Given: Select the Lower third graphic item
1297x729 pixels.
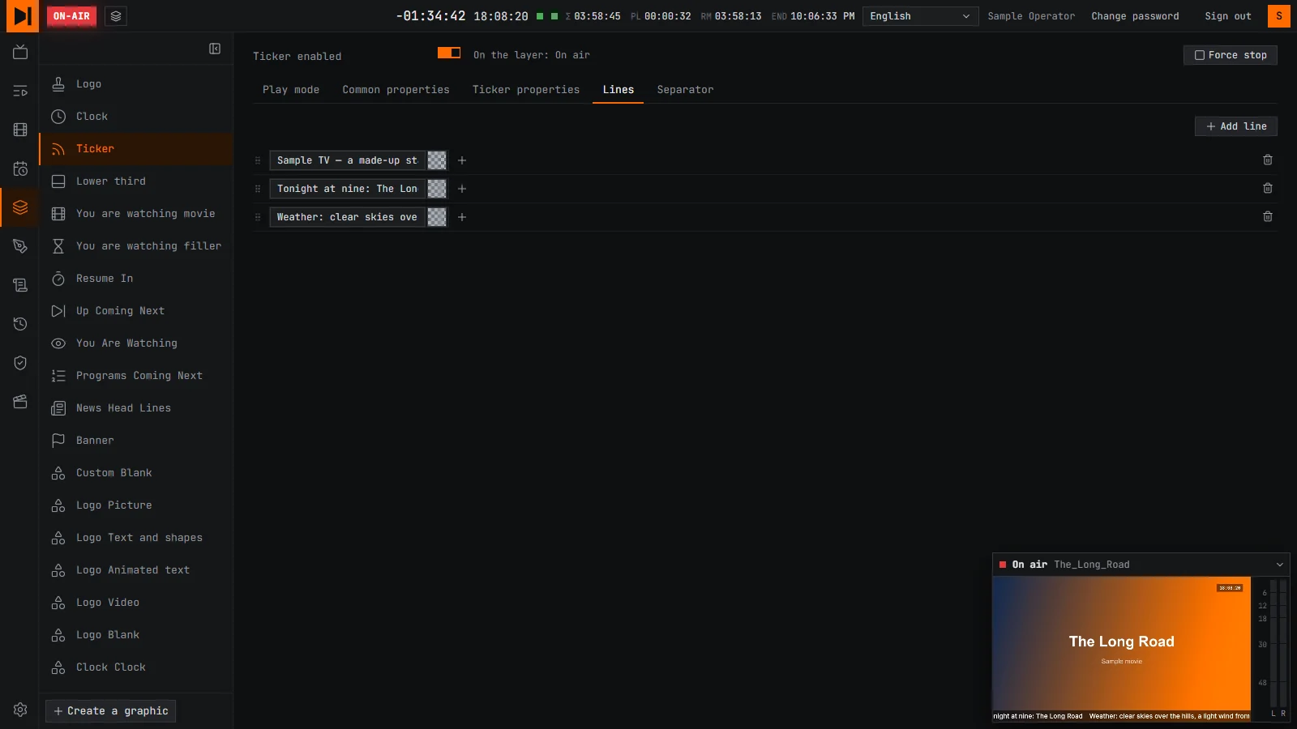Looking at the screenshot, I should click(x=136, y=181).
